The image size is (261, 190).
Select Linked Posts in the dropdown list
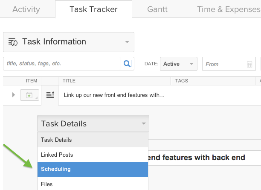[x=93, y=155]
